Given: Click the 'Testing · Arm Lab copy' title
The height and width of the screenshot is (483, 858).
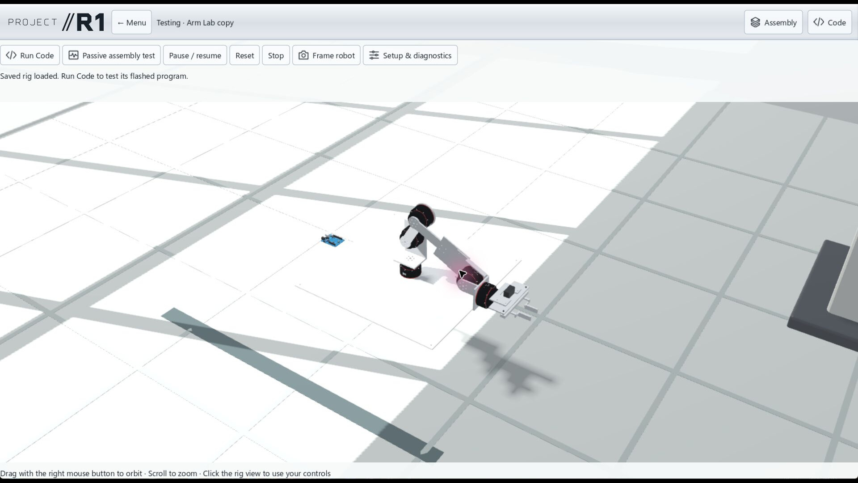Looking at the screenshot, I should pyautogui.click(x=195, y=23).
